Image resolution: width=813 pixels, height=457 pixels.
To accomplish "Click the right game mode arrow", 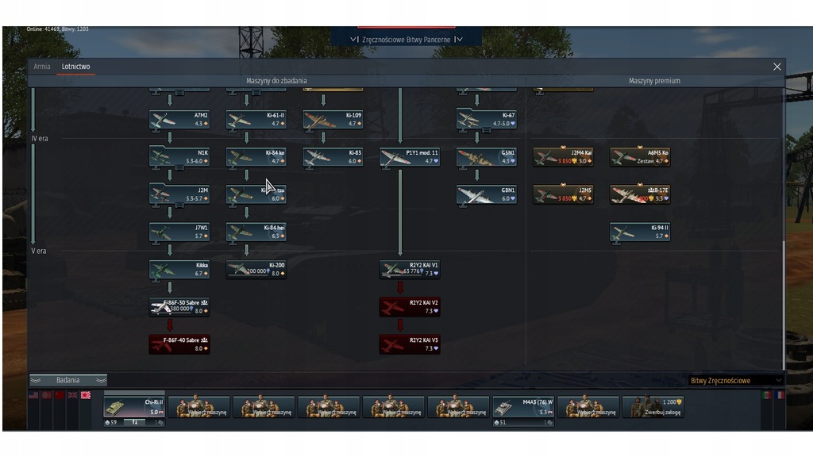I will pyautogui.click(x=458, y=40).
